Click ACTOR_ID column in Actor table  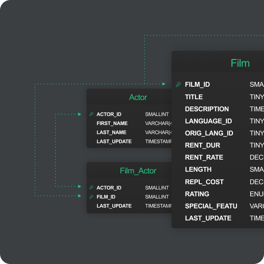[109, 114]
